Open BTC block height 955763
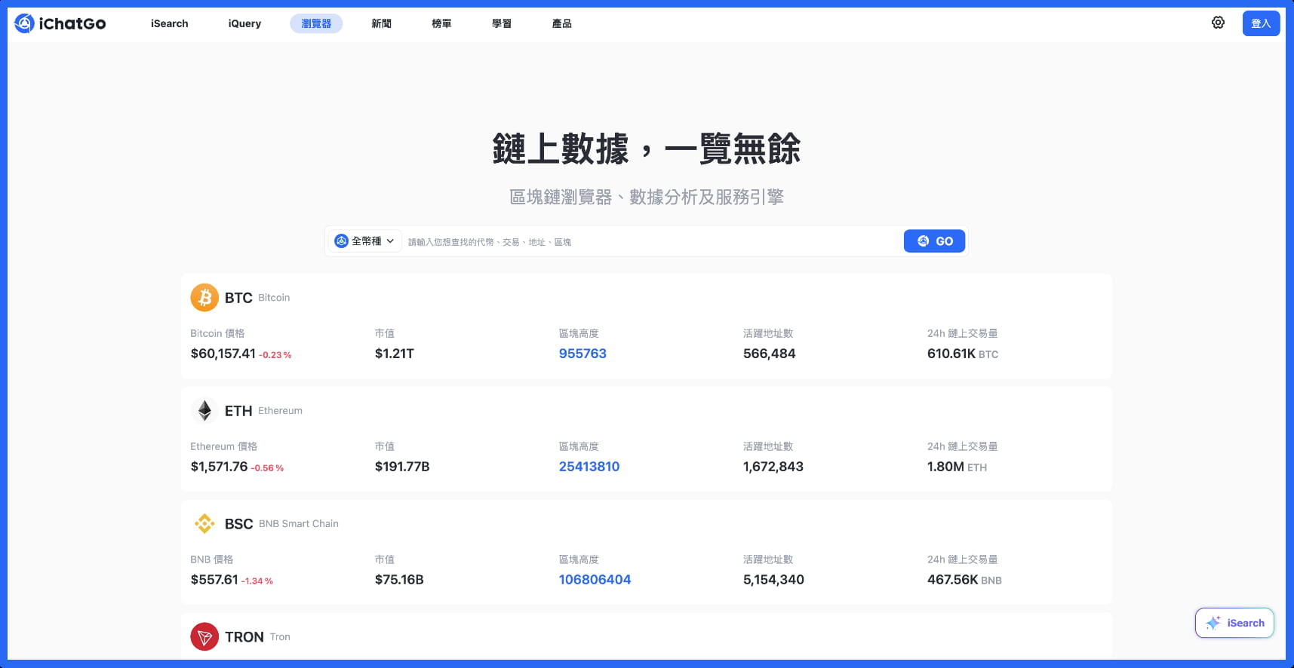The image size is (1294, 668). point(582,354)
